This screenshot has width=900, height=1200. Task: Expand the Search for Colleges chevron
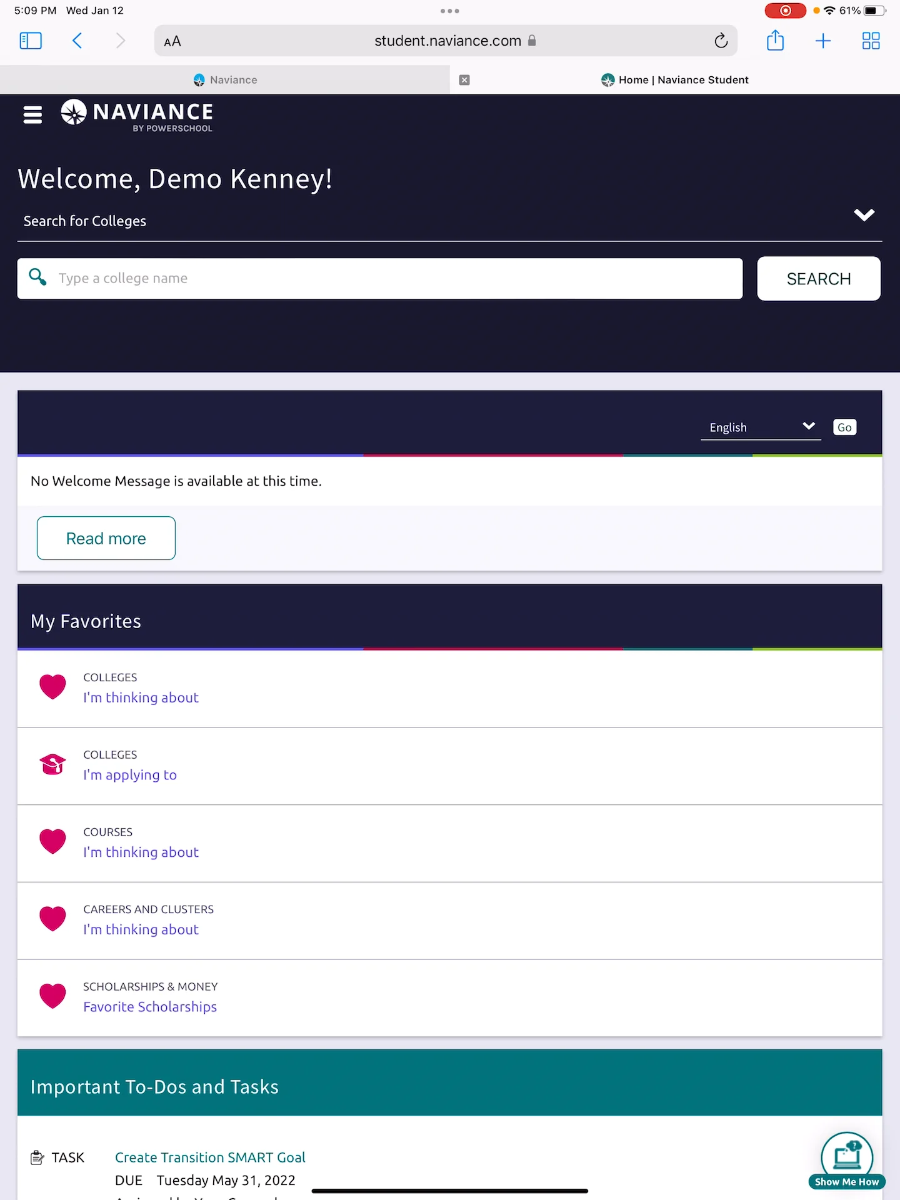click(x=864, y=215)
